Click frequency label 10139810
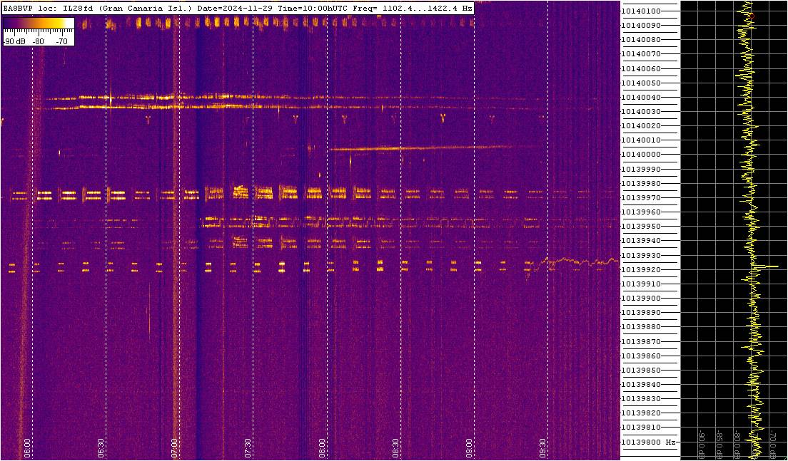This screenshot has width=788, height=461. pos(640,428)
